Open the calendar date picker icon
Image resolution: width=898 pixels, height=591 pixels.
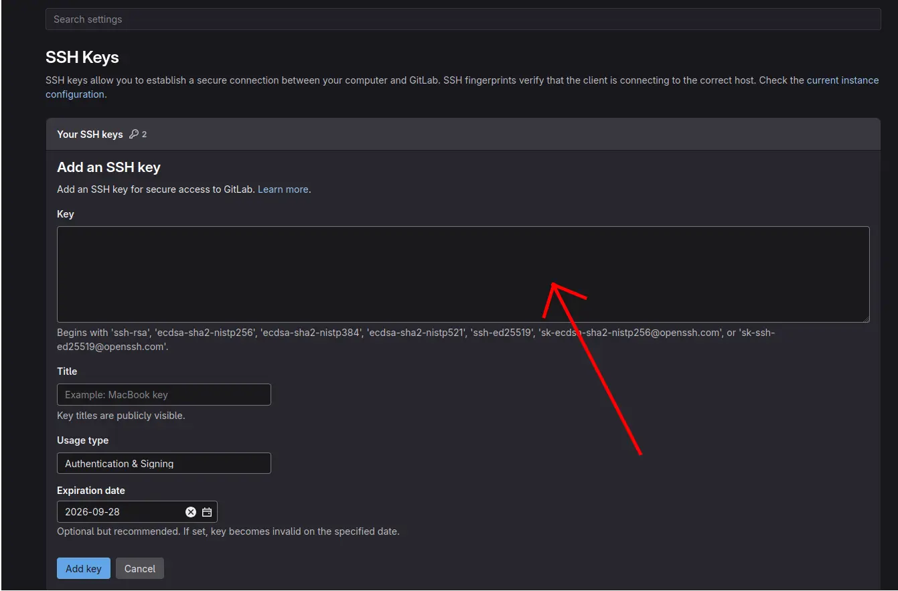(x=207, y=512)
